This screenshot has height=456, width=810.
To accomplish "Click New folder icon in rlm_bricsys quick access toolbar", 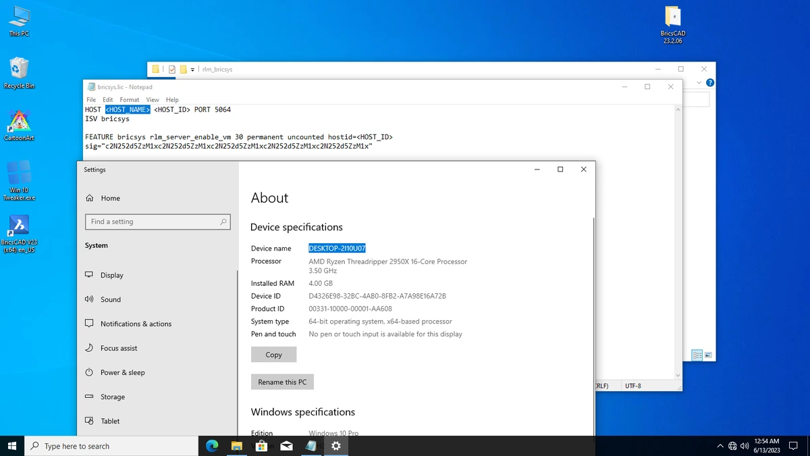I will (183, 69).
